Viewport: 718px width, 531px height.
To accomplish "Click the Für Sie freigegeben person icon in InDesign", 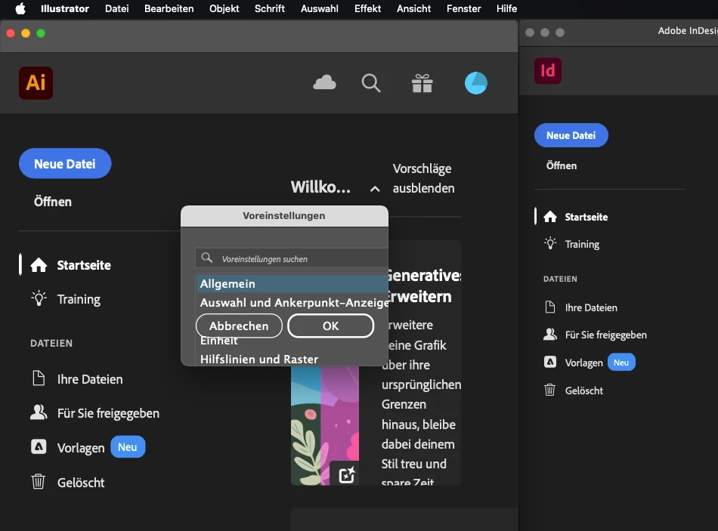I will click(x=550, y=334).
